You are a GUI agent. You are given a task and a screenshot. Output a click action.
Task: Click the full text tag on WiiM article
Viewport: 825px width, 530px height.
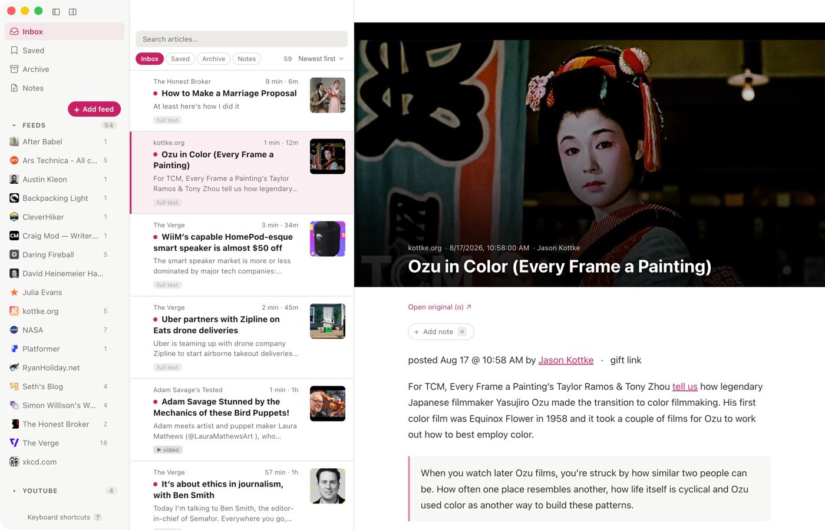pyautogui.click(x=167, y=285)
